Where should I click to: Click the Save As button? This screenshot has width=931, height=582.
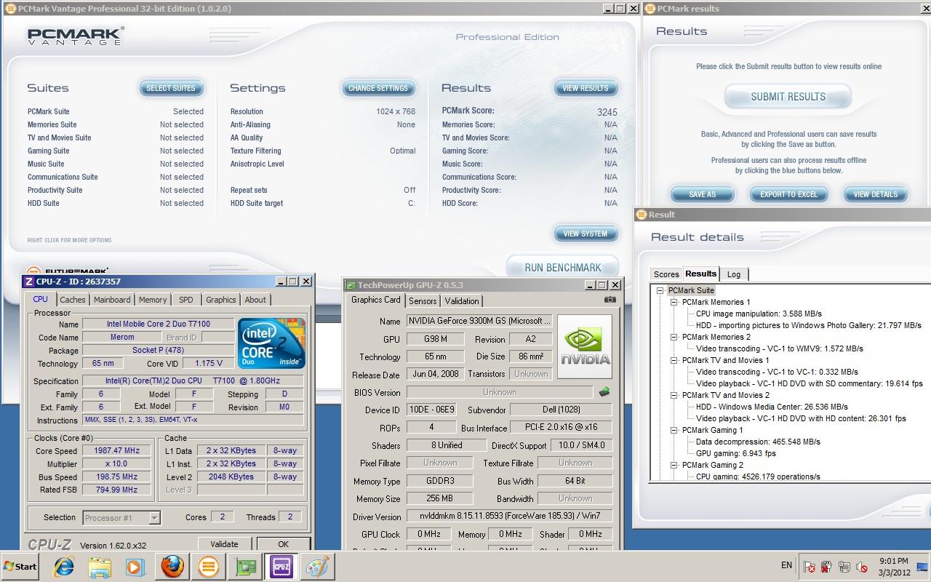[703, 194]
